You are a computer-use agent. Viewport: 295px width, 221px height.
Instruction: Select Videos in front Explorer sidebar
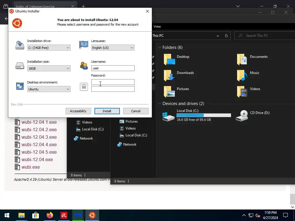click(x=128, y=128)
